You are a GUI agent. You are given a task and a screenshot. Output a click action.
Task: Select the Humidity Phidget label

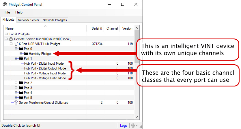(40, 54)
